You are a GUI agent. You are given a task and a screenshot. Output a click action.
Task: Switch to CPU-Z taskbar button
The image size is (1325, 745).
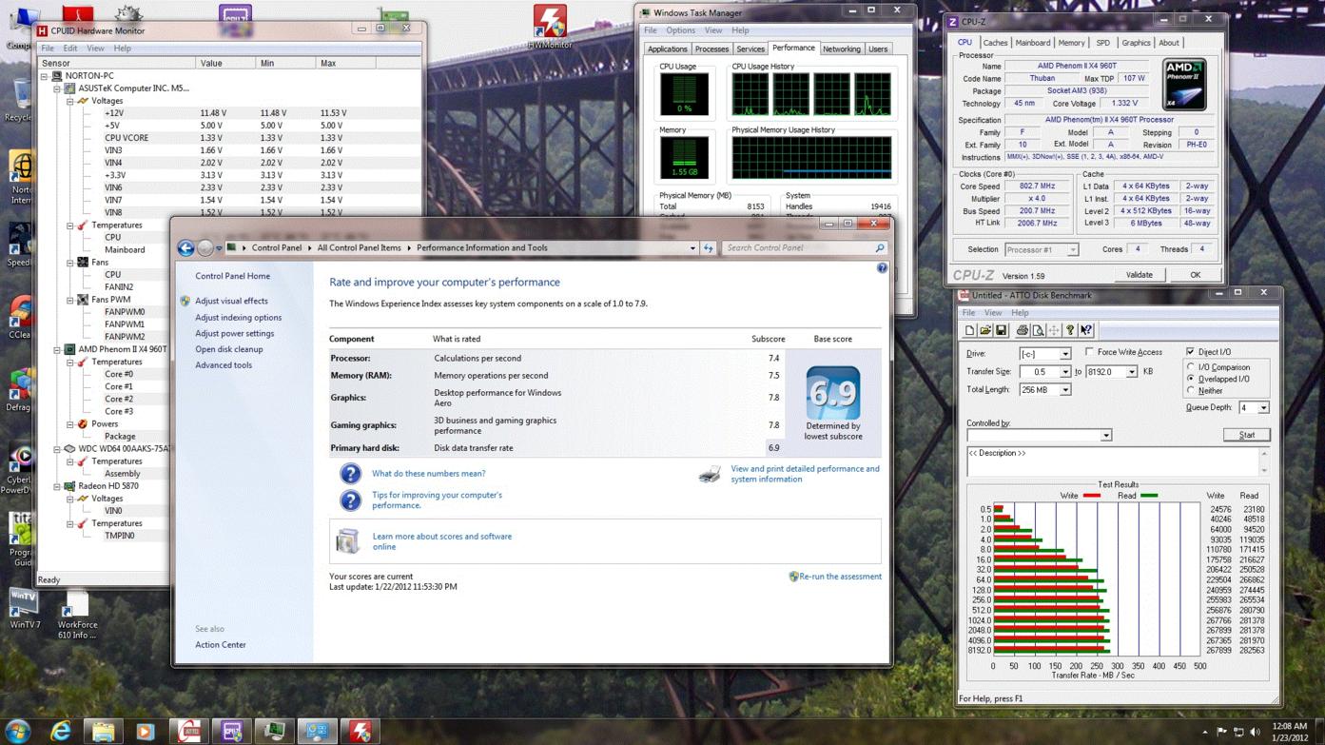(231, 731)
